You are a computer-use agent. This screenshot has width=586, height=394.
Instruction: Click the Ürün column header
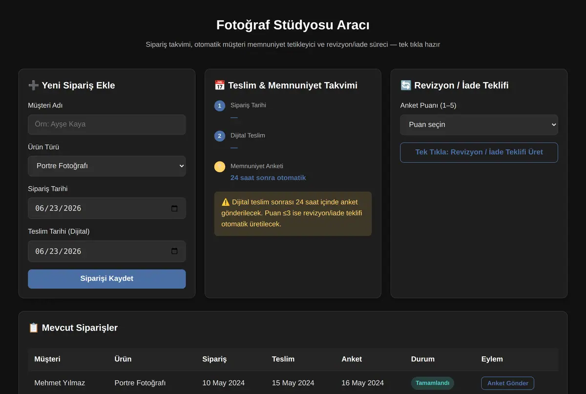tap(123, 359)
